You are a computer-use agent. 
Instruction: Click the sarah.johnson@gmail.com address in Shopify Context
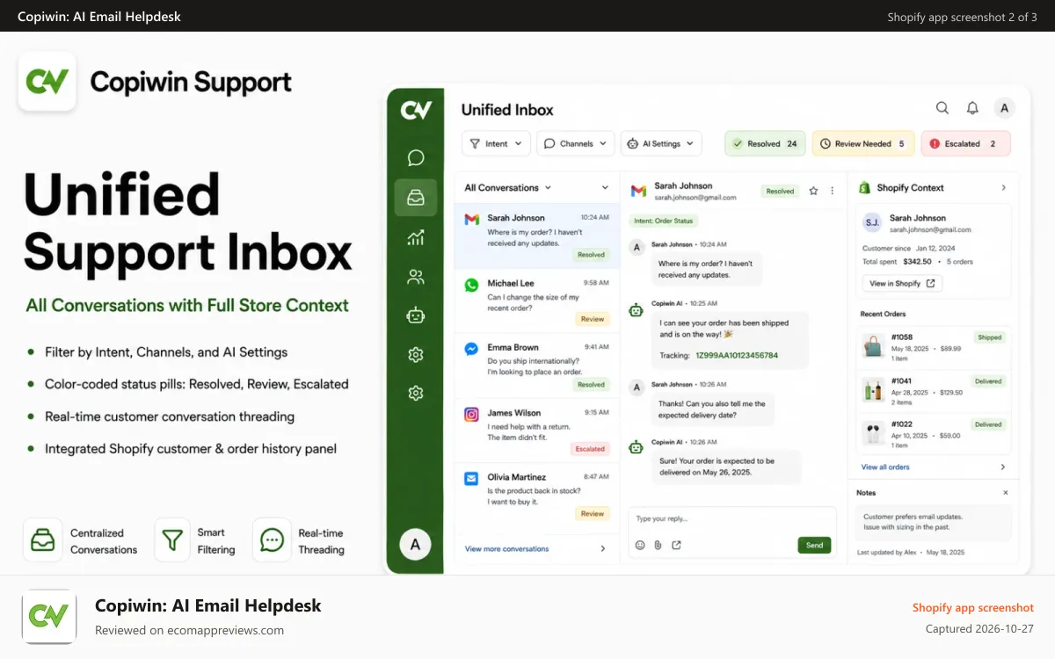point(930,229)
